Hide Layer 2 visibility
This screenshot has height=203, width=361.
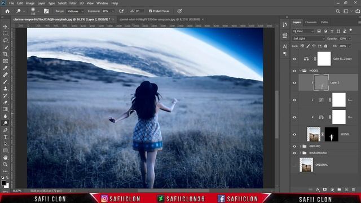pos(294,83)
